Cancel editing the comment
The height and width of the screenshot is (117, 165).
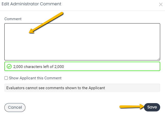point(15,107)
